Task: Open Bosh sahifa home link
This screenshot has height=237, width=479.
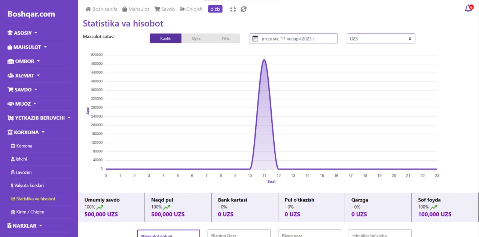Action: point(101,9)
